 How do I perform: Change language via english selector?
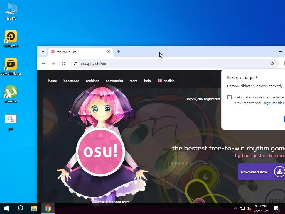point(166,81)
